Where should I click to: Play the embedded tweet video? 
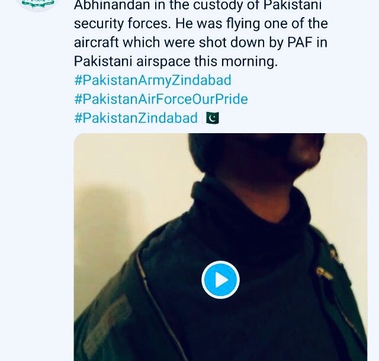pyautogui.click(x=220, y=279)
